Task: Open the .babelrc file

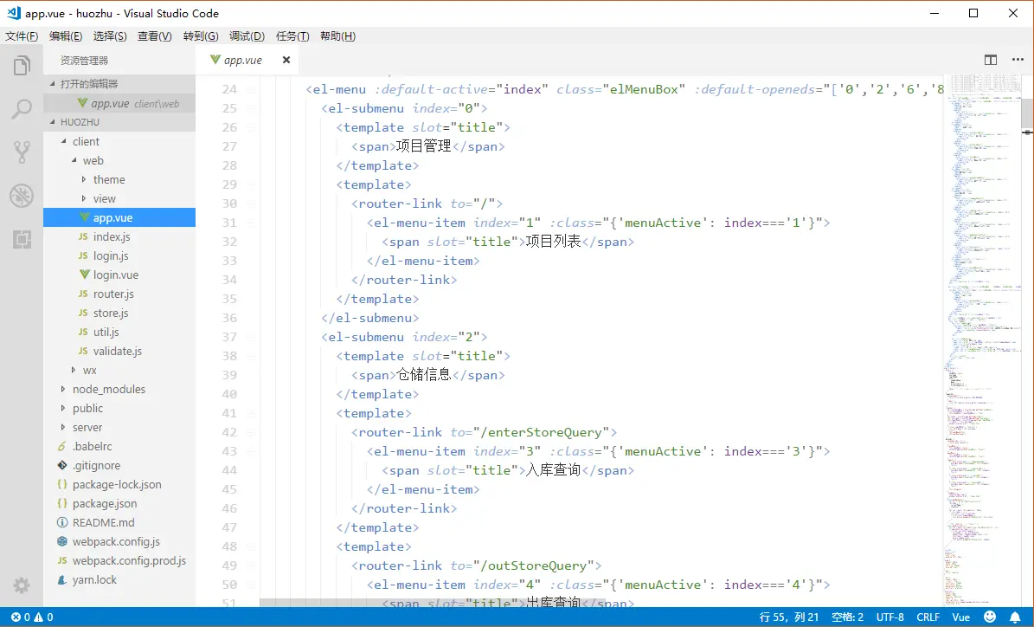Action: pos(119,447)
